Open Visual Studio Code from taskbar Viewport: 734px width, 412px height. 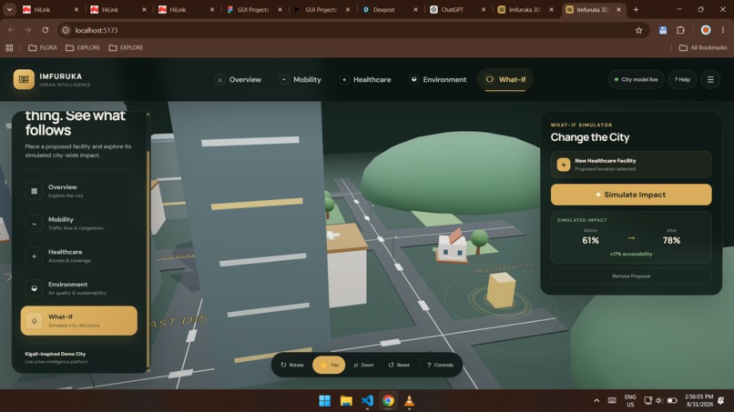(x=368, y=401)
